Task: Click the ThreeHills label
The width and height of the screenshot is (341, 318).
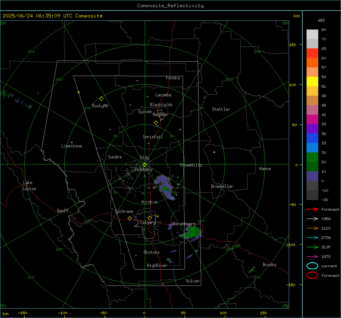Action: pyautogui.click(x=191, y=165)
